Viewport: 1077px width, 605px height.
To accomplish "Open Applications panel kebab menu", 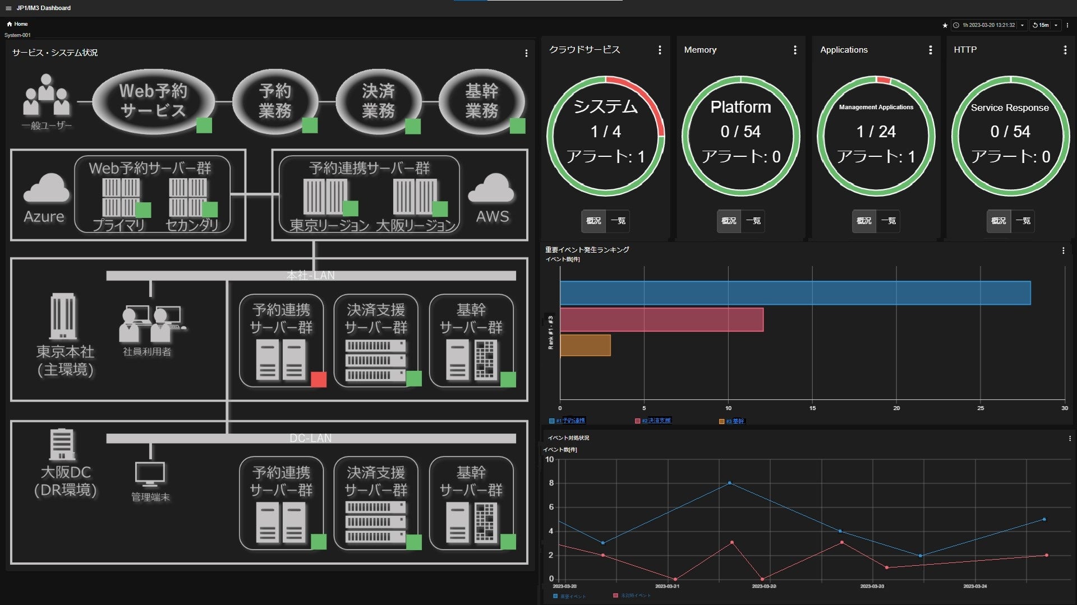I will pos(931,50).
